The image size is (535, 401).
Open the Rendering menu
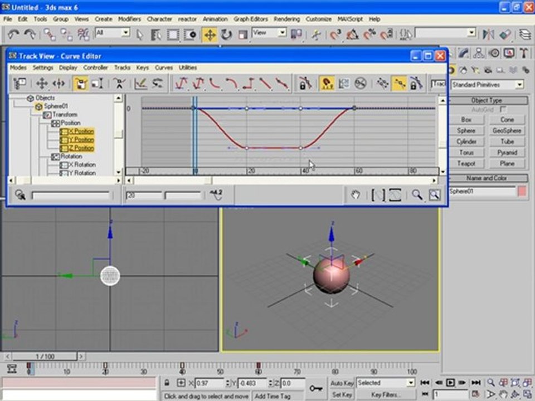coord(286,19)
